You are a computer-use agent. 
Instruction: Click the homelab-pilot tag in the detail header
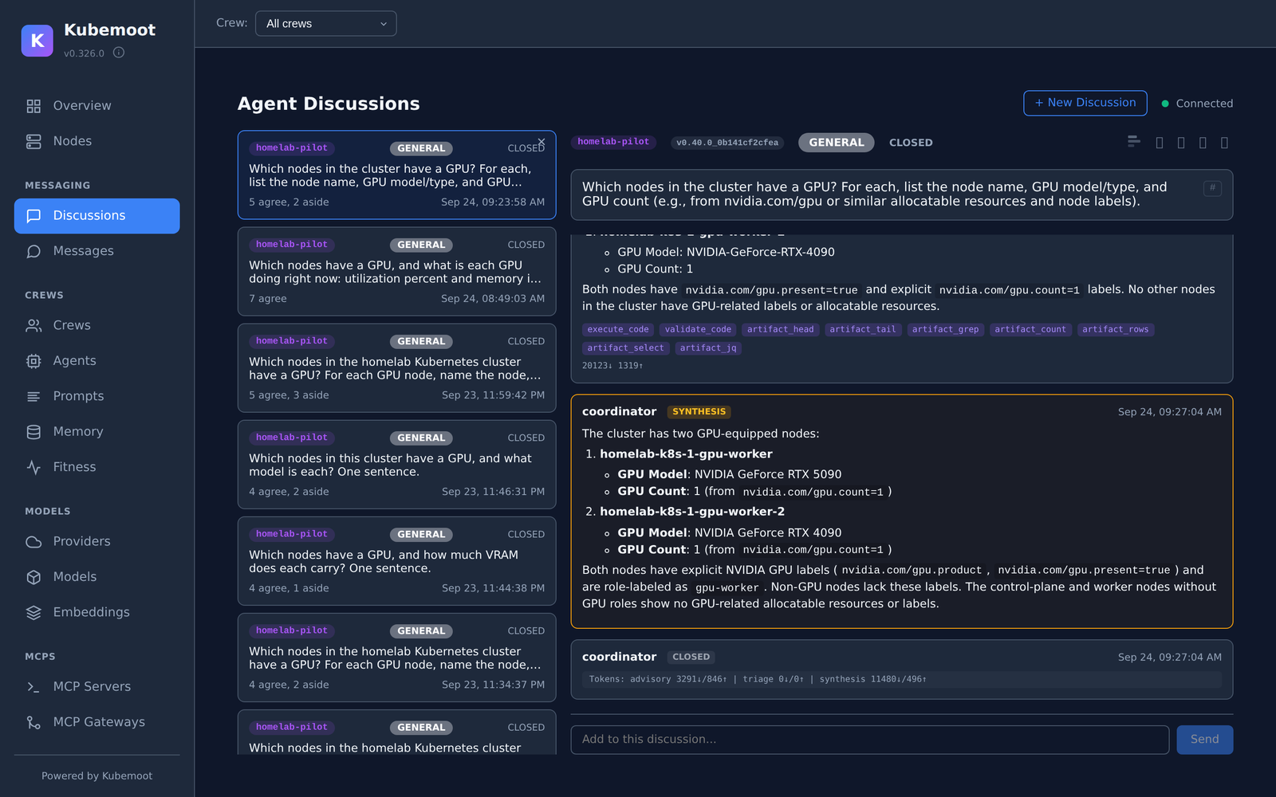(x=613, y=142)
